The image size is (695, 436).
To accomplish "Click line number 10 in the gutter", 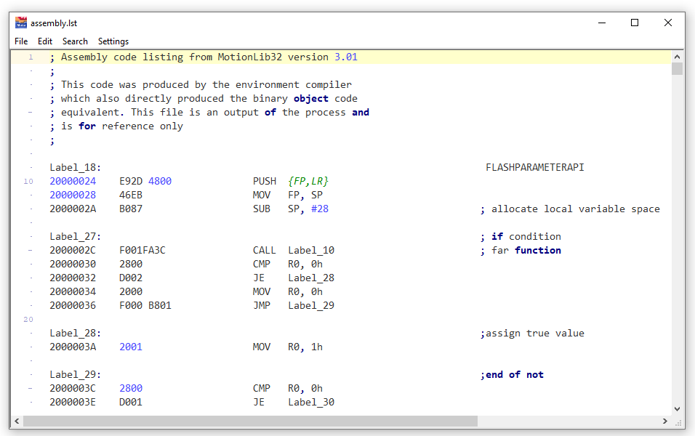I will coord(28,181).
